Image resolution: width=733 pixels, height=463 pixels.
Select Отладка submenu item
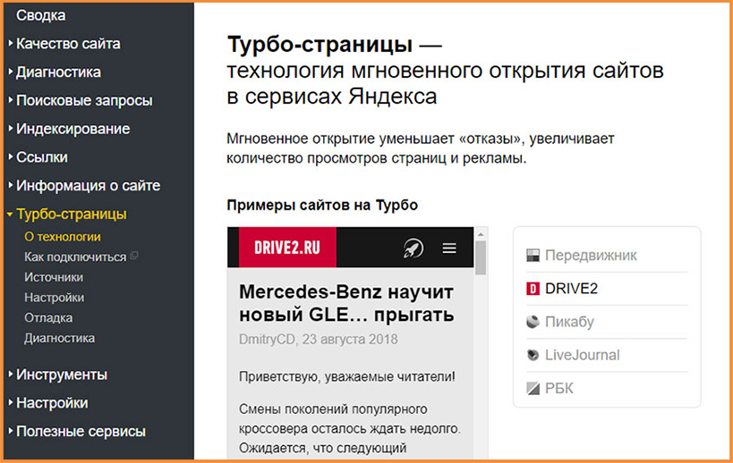(48, 318)
